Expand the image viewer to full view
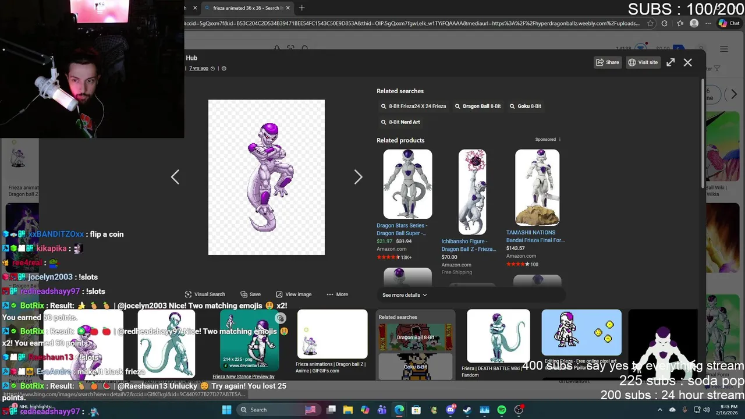The image size is (745, 419). point(670,62)
